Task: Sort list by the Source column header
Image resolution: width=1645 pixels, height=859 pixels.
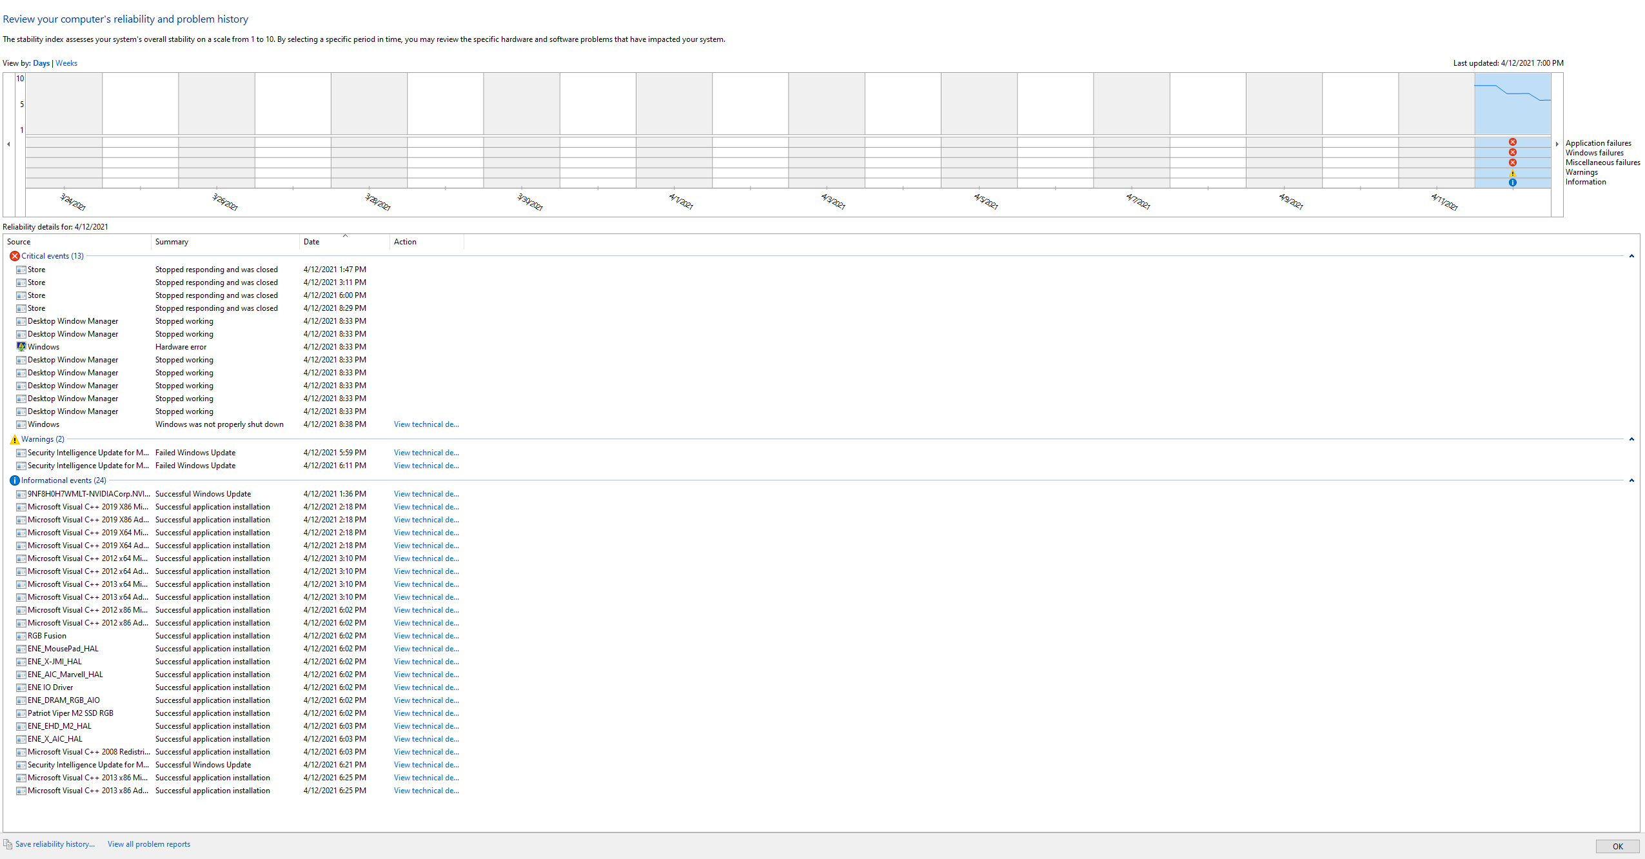Action: (19, 242)
